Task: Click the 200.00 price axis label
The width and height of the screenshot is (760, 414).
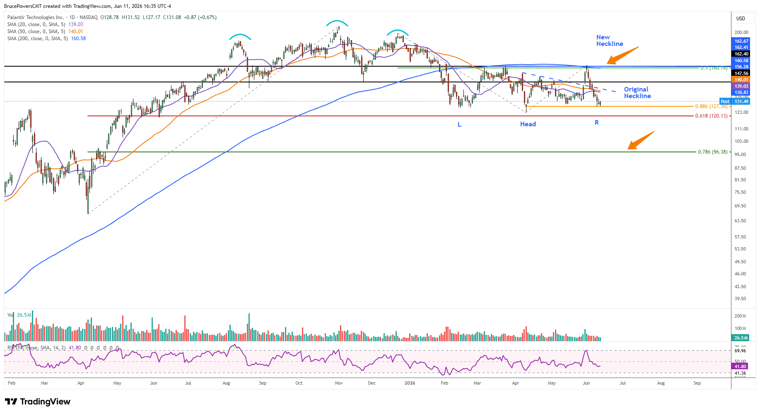Action: click(x=741, y=32)
